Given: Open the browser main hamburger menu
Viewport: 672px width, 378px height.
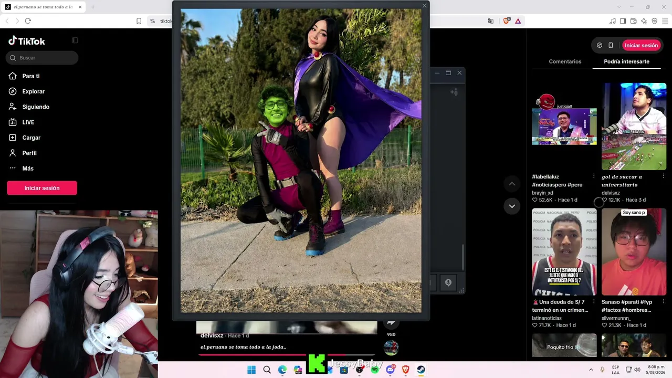Looking at the screenshot, I should point(665,21).
